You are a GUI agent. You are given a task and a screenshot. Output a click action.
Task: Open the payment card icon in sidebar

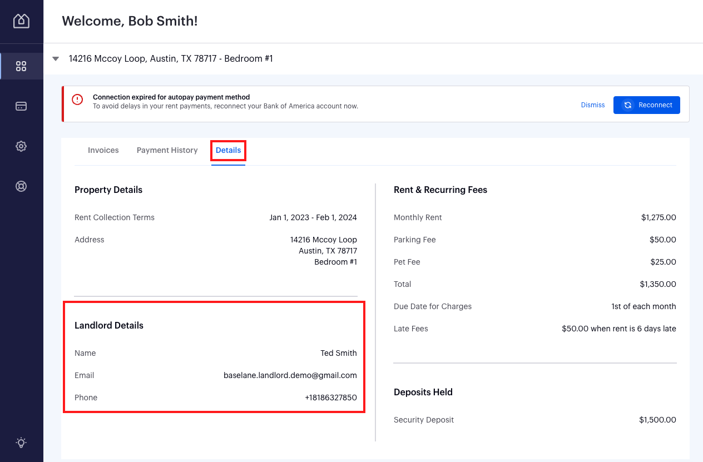pyautogui.click(x=21, y=106)
